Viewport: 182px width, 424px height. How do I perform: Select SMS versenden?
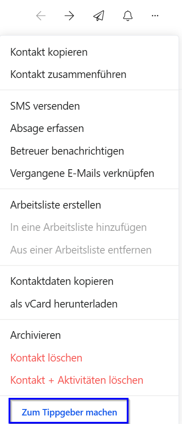coord(89,106)
